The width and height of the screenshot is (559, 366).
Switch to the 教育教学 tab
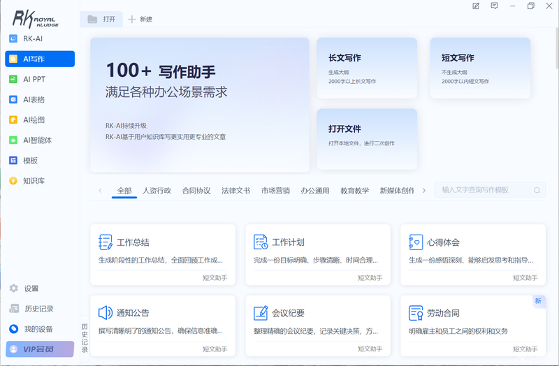[x=354, y=191]
